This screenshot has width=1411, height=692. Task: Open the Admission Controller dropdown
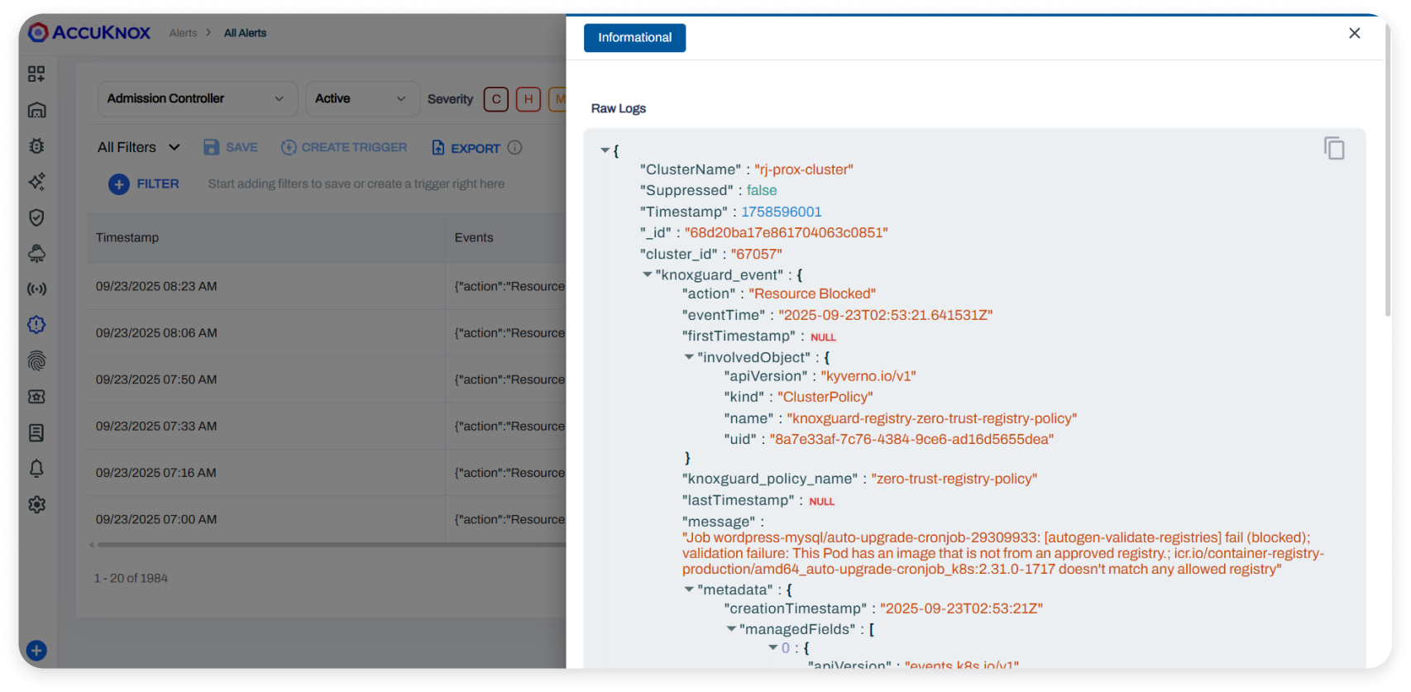(x=197, y=98)
